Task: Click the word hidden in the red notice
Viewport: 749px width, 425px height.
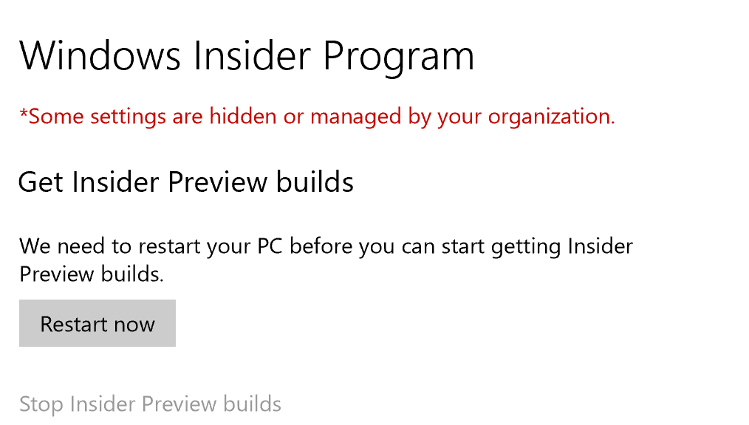Action: click(243, 116)
